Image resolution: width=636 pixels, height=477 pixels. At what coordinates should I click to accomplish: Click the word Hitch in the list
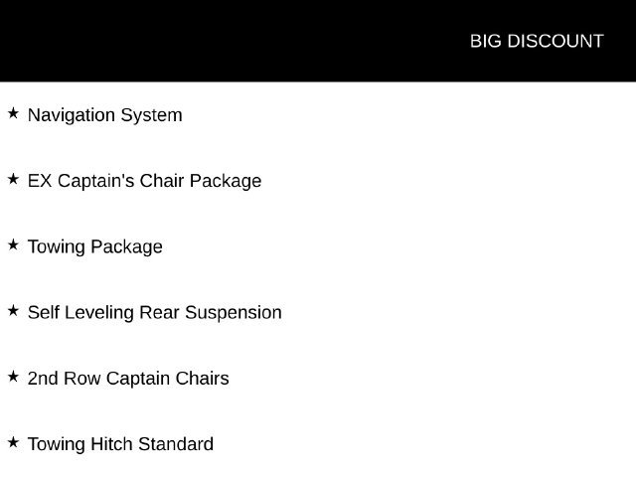[111, 444]
